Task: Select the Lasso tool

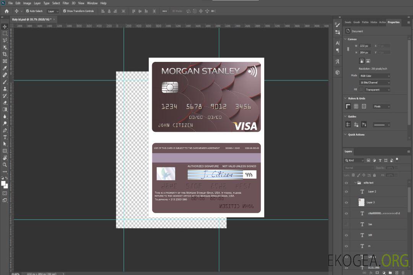Action: click(x=5, y=40)
